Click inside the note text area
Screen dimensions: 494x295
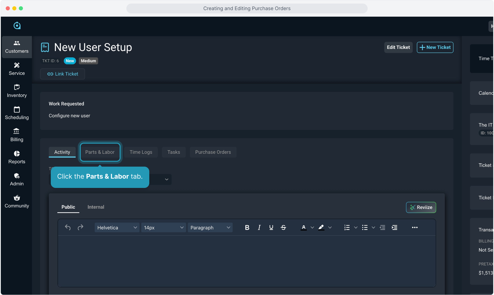246,261
